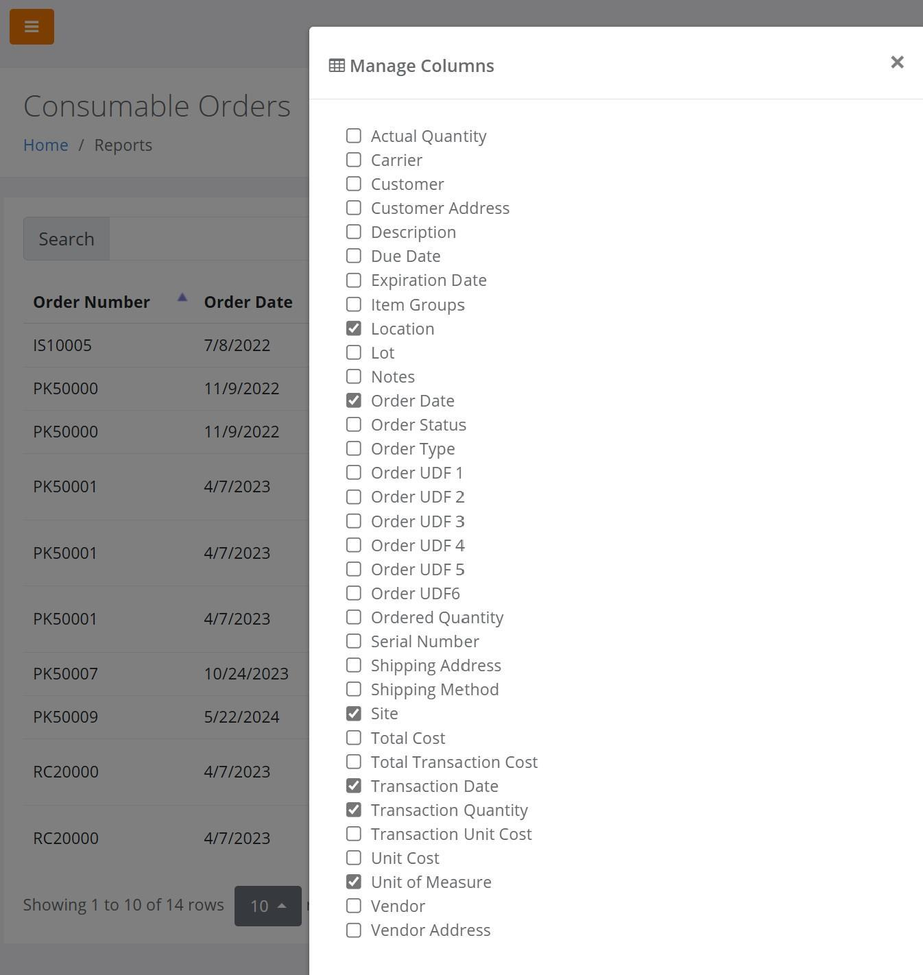Enable the Serial Number column

point(354,641)
